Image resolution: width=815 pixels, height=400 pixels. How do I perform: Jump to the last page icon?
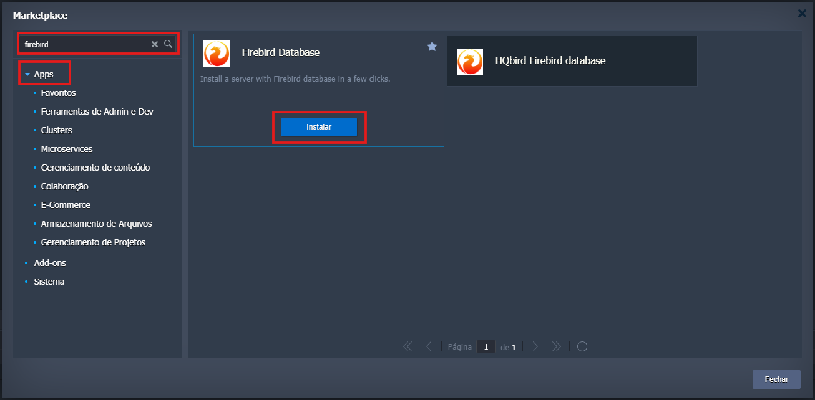(557, 347)
